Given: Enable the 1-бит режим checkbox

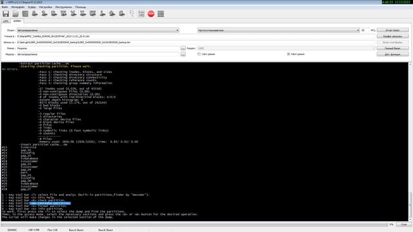Looking at the screenshot, I should coord(199,54).
